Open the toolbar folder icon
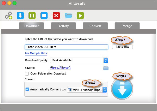 tap(68, 15)
